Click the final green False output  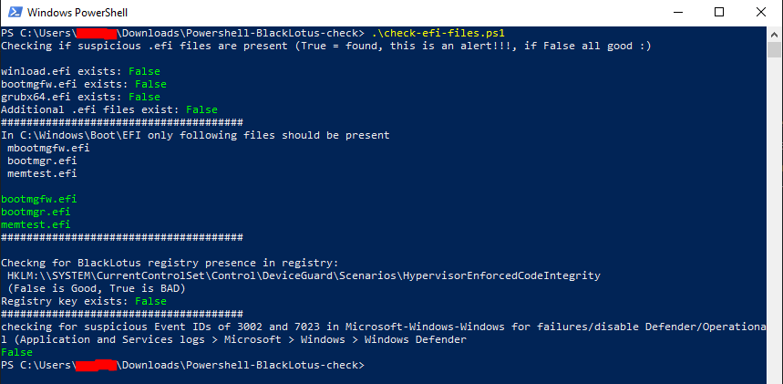(16, 352)
